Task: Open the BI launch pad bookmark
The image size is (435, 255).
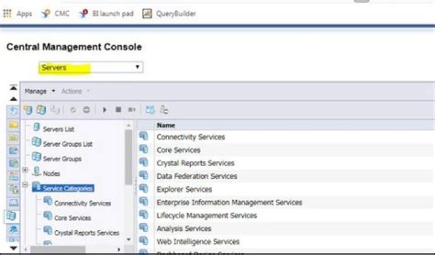Action: 106,14
